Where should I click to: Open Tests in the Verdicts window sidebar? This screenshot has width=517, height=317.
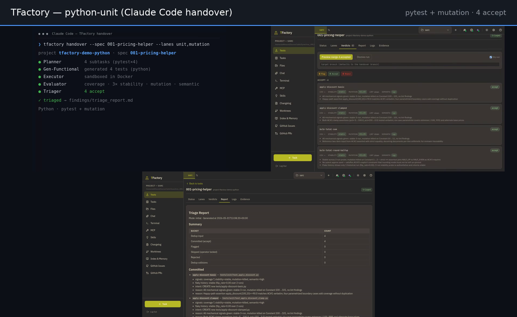[294, 50]
